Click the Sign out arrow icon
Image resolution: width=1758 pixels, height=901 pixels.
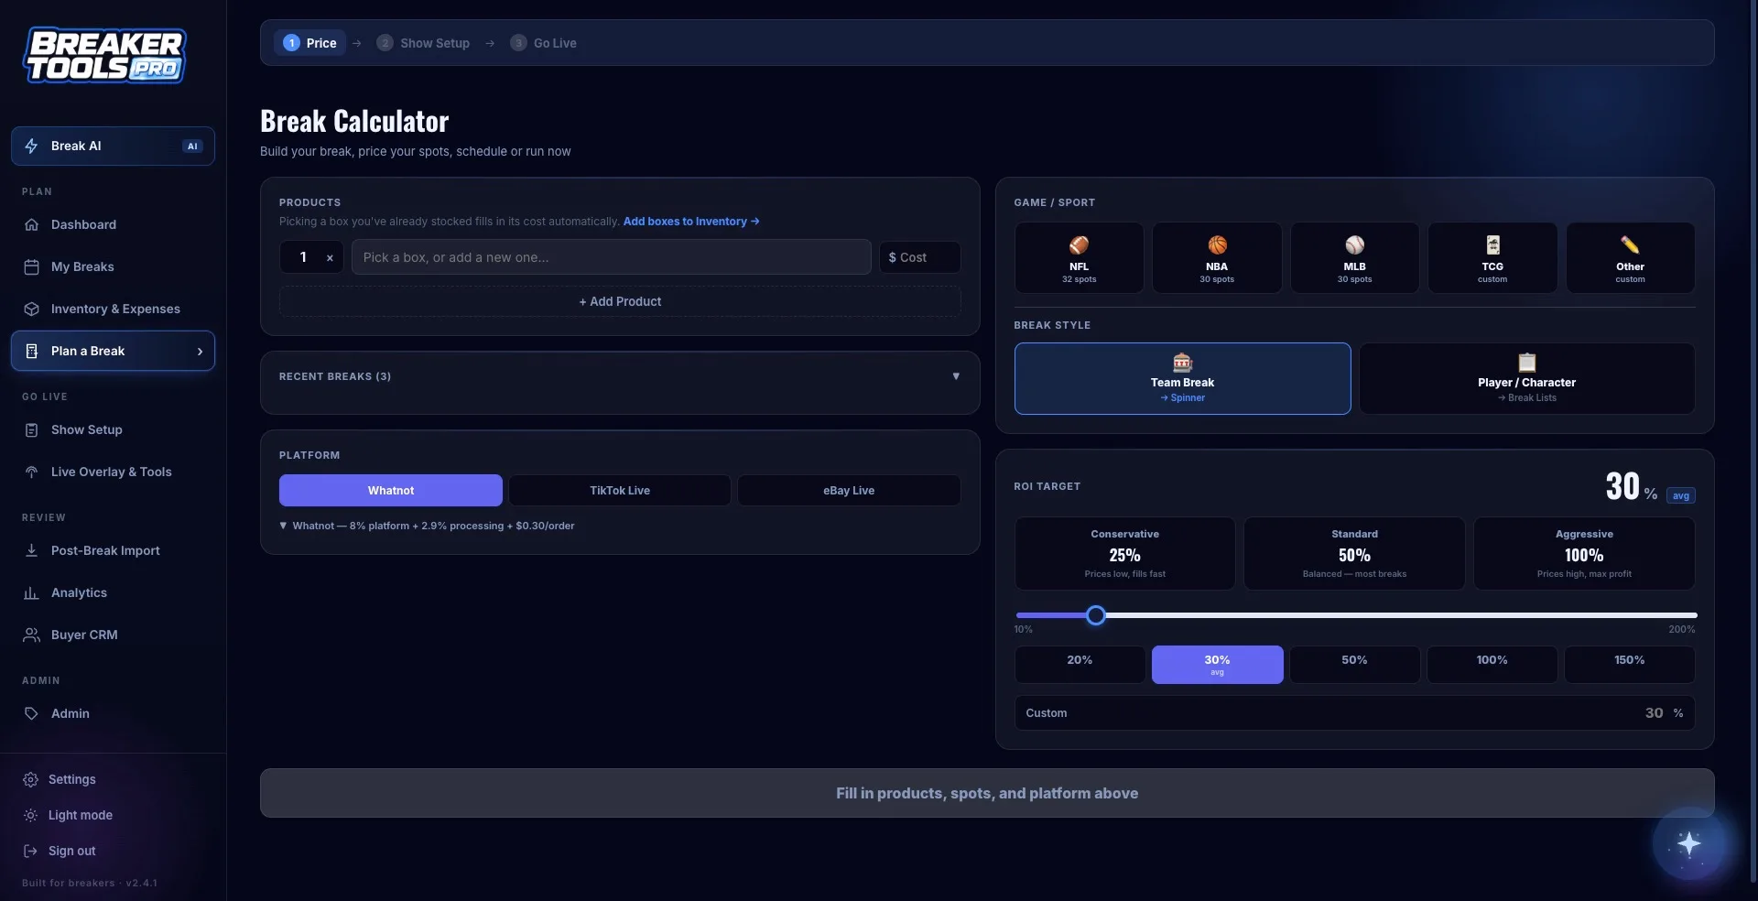[30, 851]
